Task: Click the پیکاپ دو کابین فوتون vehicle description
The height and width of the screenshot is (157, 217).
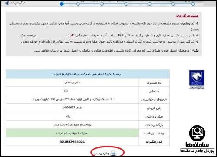Action: click(72, 99)
